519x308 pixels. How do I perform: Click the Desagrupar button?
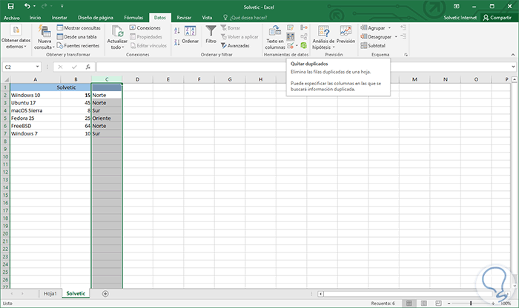pyautogui.click(x=376, y=37)
